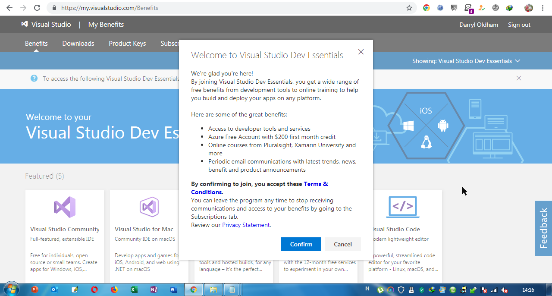Open Chrome's three-dot menu
Image resolution: width=552 pixels, height=296 pixels.
click(x=543, y=8)
